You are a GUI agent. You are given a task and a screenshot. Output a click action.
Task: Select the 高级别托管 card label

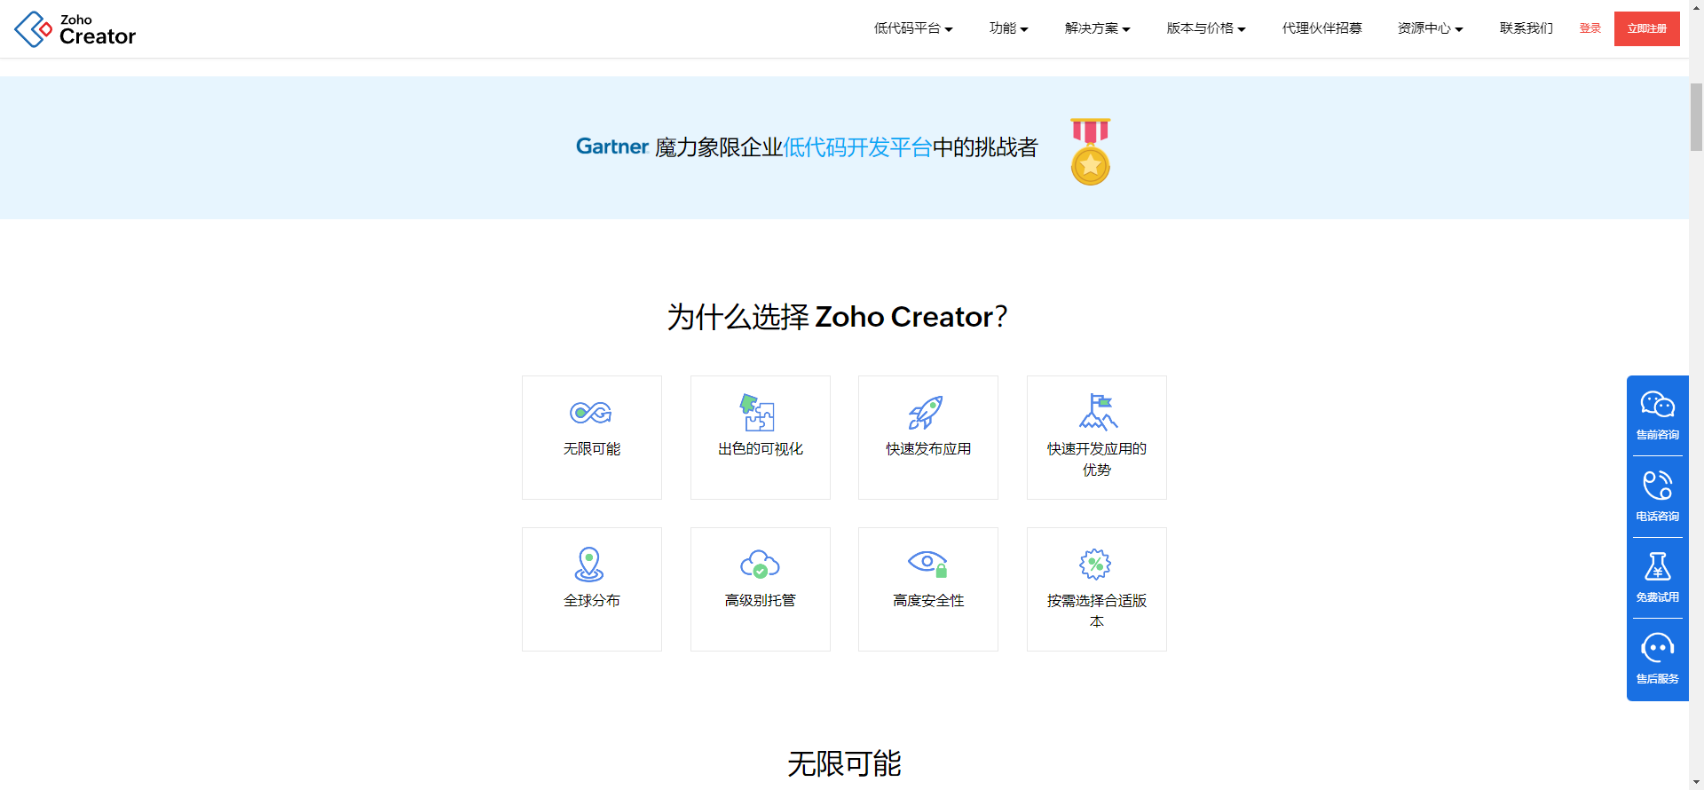(x=761, y=601)
